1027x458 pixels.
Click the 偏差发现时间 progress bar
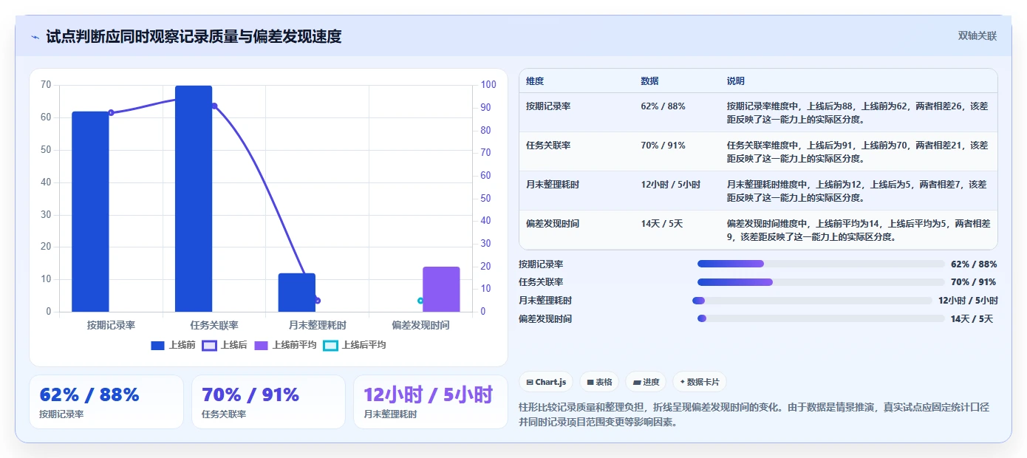coord(821,319)
